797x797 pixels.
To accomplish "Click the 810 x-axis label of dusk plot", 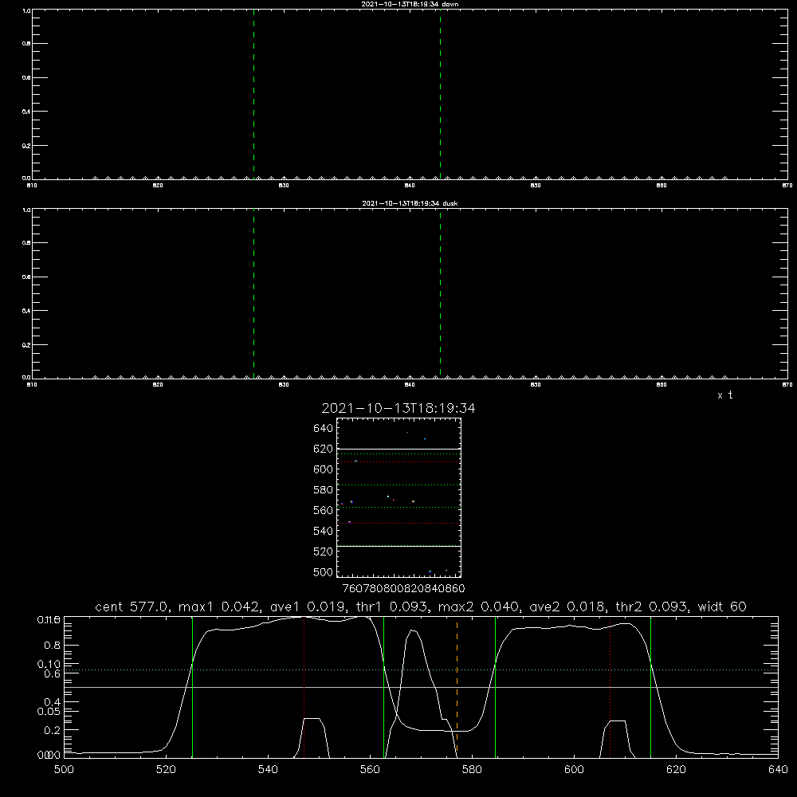I will (32, 385).
